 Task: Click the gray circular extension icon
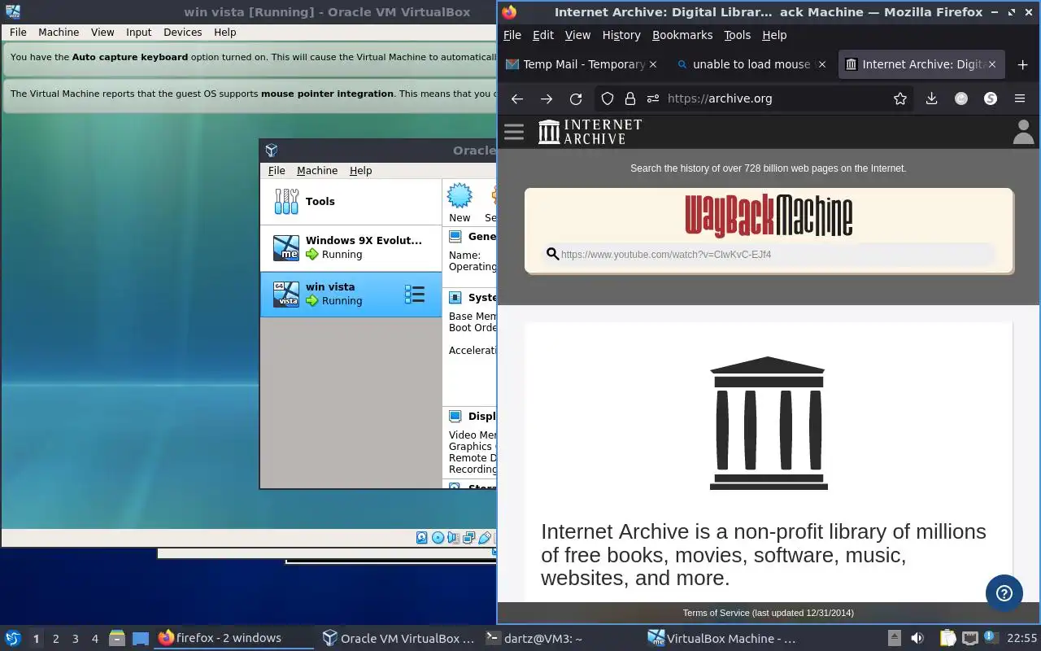click(x=961, y=98)
